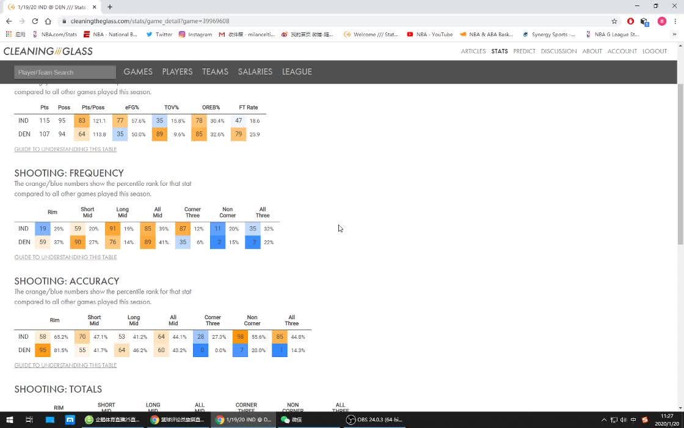Expand the hidden bookmarks overflow chevron
Viewport: 684px width, 428px height.
tap(675, 34)
